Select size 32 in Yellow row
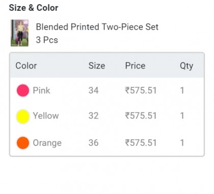The width and height of the screenshot is (214, 194). tap(94, 116)
